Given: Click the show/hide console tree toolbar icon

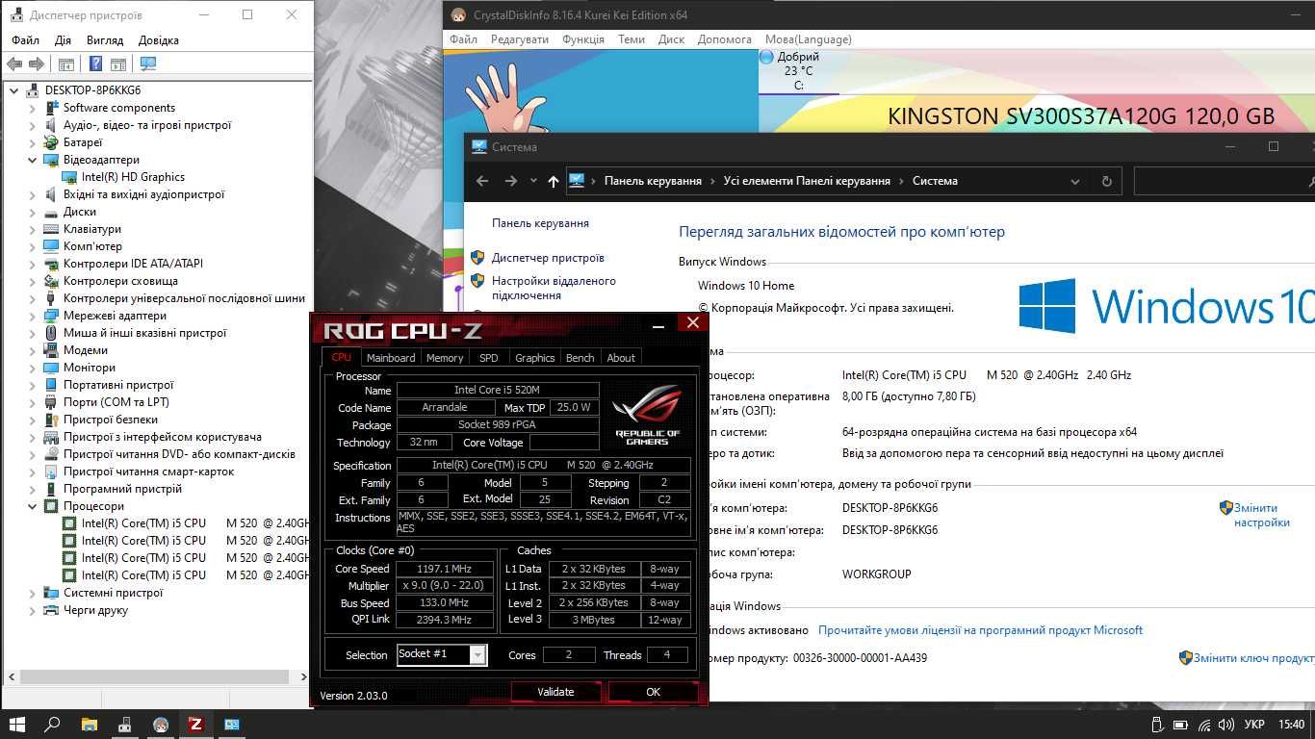Looking at the screenshot, I should pyautogui.click(x=66, y=64).
